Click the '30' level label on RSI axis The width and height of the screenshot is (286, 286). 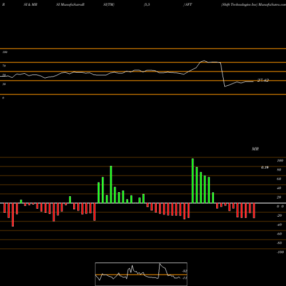coord(4,84)
